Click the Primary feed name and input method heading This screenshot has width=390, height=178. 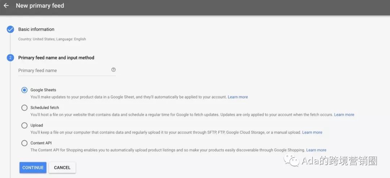pos(56,57)
